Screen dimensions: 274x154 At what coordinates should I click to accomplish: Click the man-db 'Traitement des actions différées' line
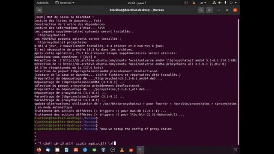pos(100,111)
